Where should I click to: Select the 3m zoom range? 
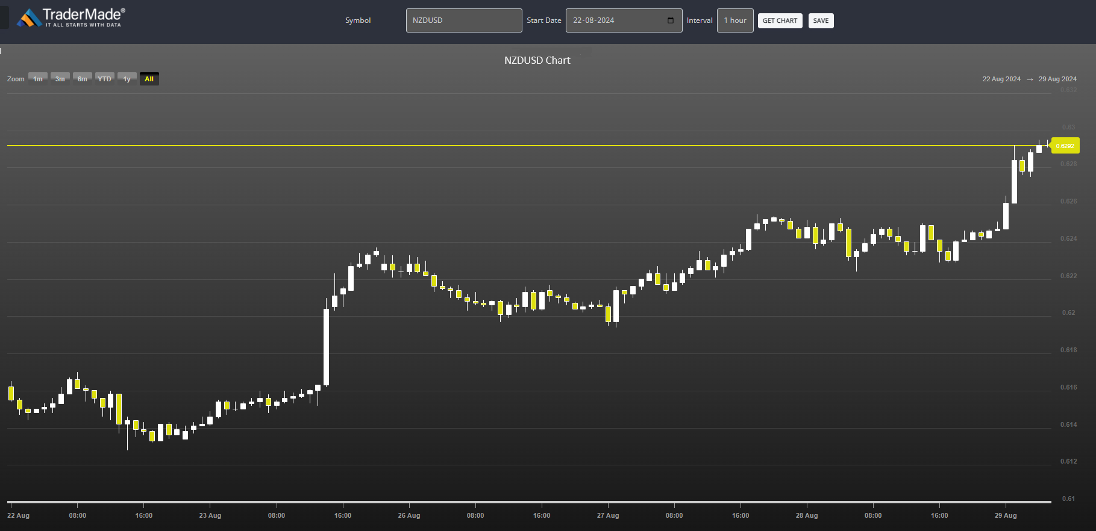[60, 79]
